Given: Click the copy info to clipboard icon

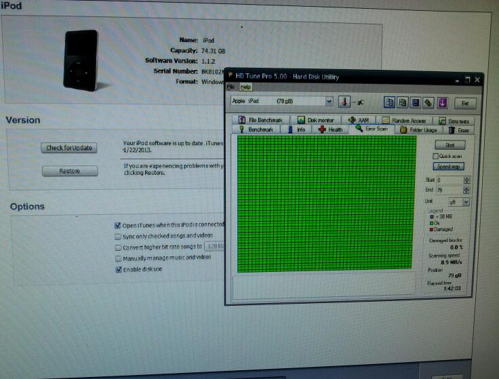Looking at the screenshot, I should 390,102.
